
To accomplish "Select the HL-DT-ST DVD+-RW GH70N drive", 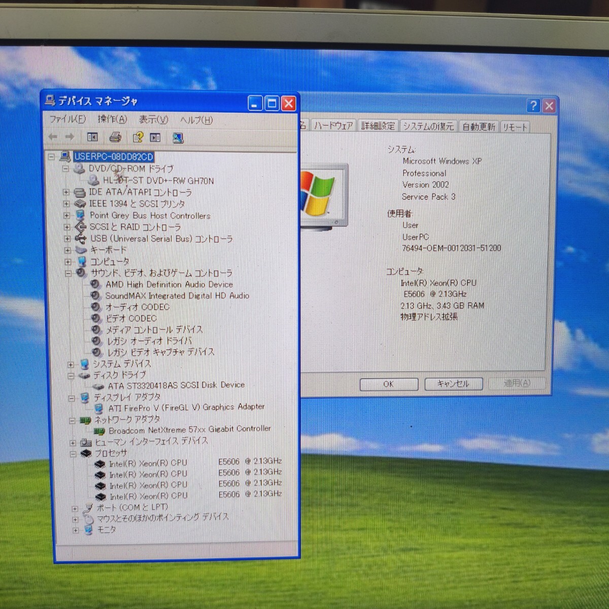I will pyautogui.click(x=158, y=181).
